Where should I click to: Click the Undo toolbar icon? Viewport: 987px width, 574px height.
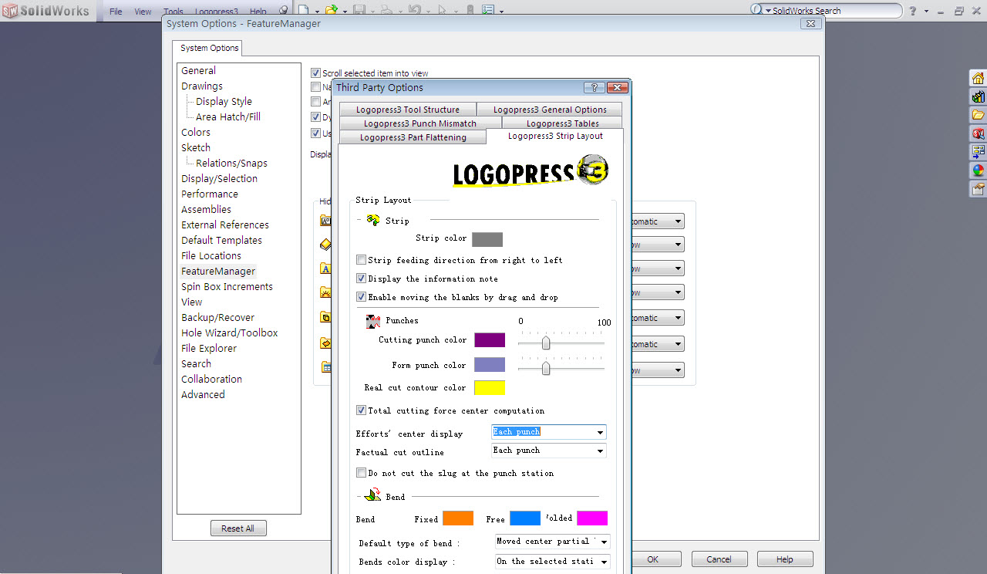tap(414, 11)
